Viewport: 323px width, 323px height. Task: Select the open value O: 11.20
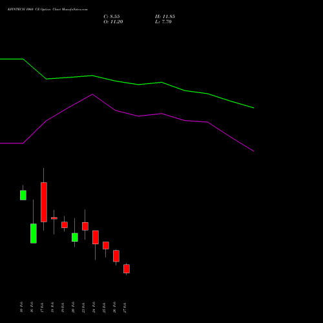pyautogui.click(x=113, y=22)
